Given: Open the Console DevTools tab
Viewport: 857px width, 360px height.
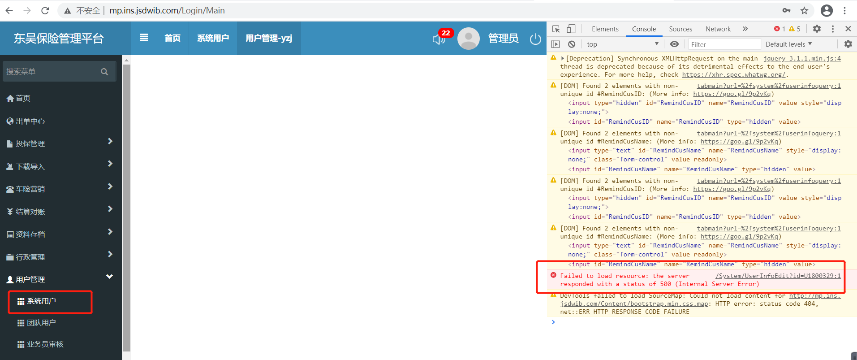Looking at the screenshot, I should click(644, 29).
